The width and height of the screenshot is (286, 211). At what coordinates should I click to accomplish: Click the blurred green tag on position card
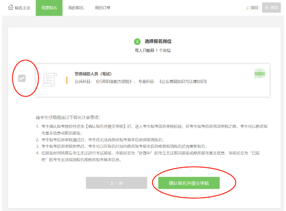tap(260, 73)
